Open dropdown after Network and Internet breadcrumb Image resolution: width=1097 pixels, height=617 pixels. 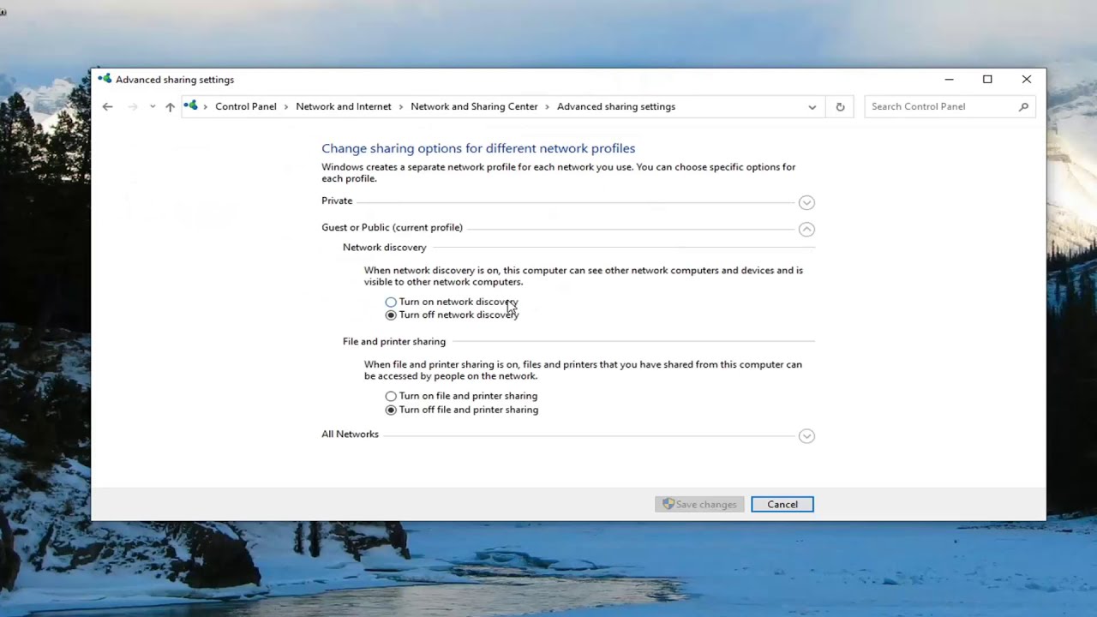click(x=401, y=106)
